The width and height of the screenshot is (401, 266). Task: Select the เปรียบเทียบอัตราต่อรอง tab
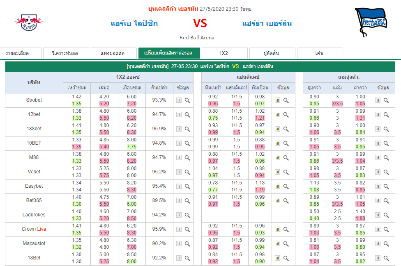click(x=169, y=53)
